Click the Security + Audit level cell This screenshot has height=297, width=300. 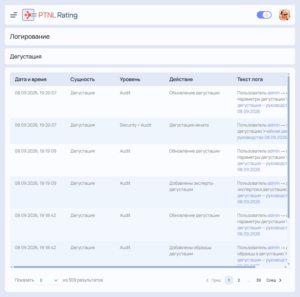(135, 125)
